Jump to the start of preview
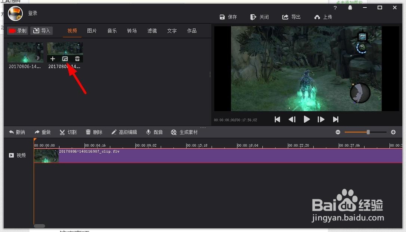This screenshot has width=406, height=232. (x=277, y=119)
